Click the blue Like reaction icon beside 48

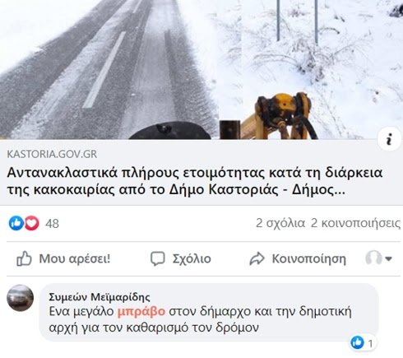[x=16, y=223]
